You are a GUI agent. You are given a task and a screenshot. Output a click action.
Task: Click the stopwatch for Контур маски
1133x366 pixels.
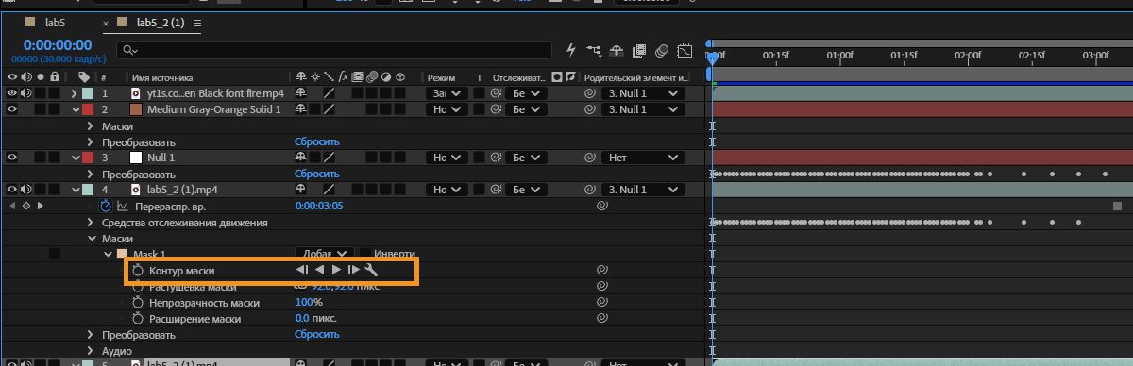[138, 271]
